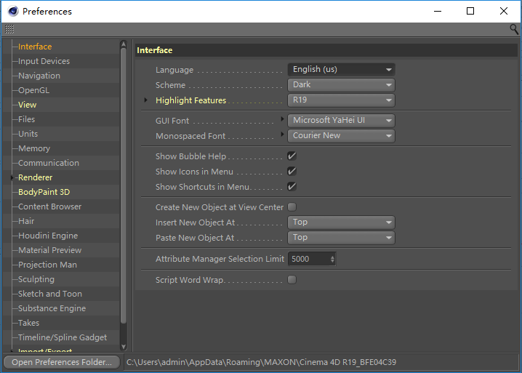Select Units category
Image resolution: width=522 pixels, height=373 pixels.
pos(28,134)
